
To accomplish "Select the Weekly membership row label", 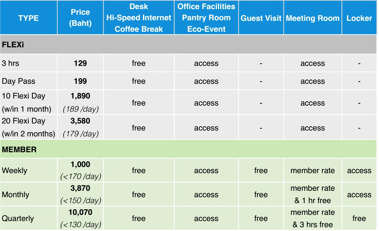I will point(14,170).
